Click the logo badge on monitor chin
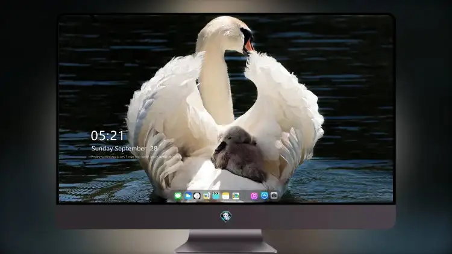Viewport: 452px width, 254px height. pos(225,216)
